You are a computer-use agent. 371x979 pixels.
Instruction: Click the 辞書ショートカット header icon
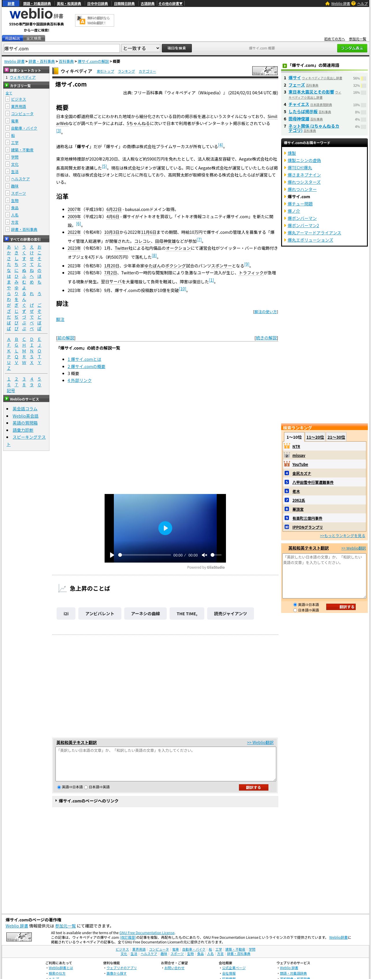pyautogui.click(x=6, y=70)
